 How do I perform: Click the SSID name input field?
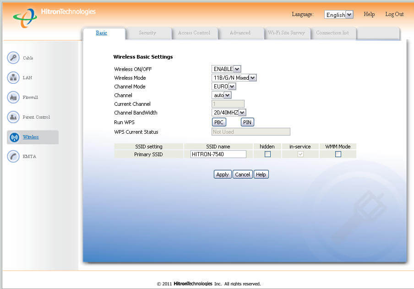point(218,154)
